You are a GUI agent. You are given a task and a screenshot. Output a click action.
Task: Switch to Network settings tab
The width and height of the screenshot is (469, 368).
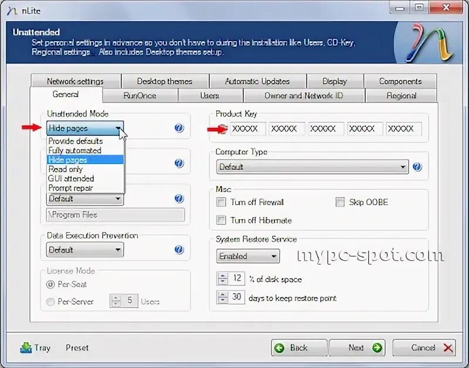(x=76, y=81)
